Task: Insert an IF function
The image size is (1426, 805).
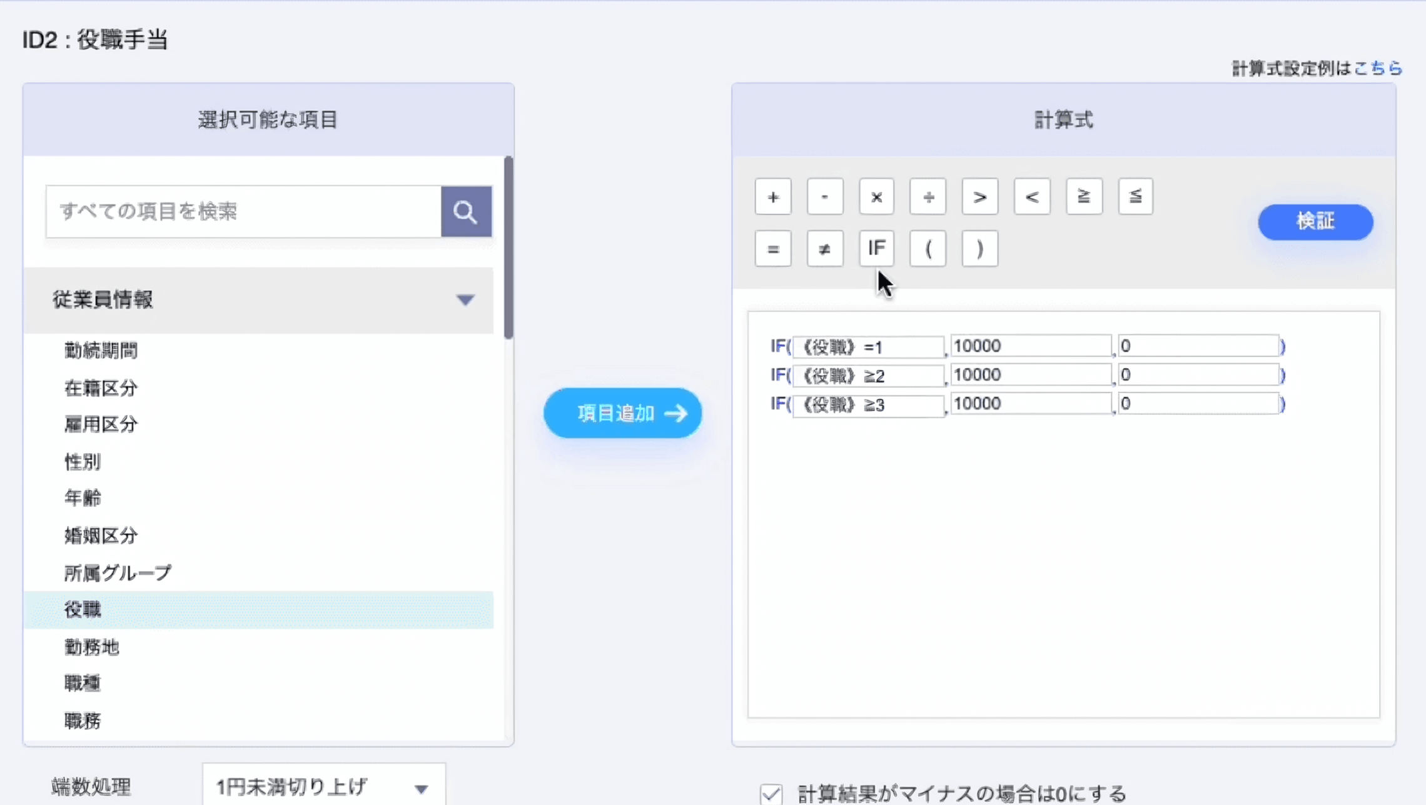Action: coord(876,249)
